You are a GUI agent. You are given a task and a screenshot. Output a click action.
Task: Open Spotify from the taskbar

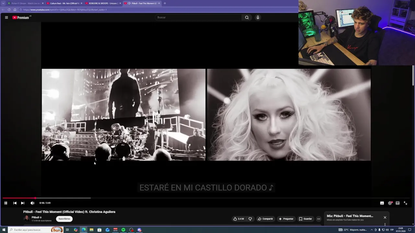point(123,230)
